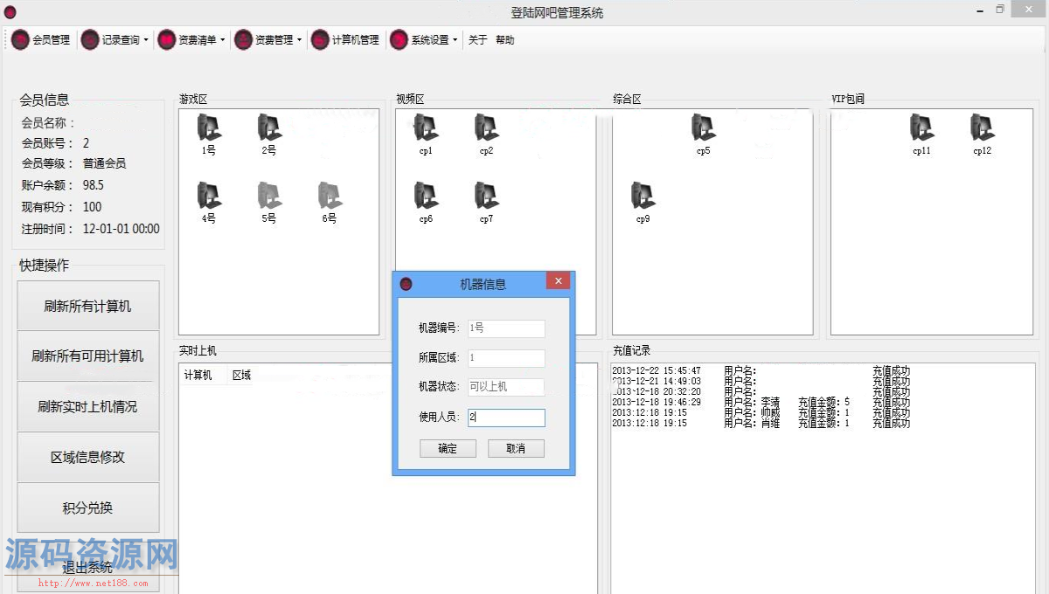Expand the 记录查询 dropdown arrow
1049x594 pixels.
click(146, 40)
